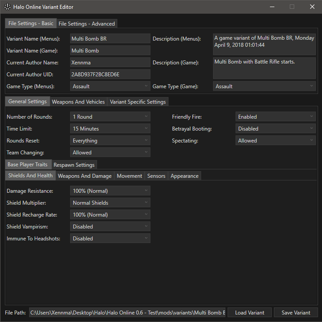This screenshot has height=322, width=322.
Task: Open the Shield Recharge Rate dropdown
Action: pos(110,215)
